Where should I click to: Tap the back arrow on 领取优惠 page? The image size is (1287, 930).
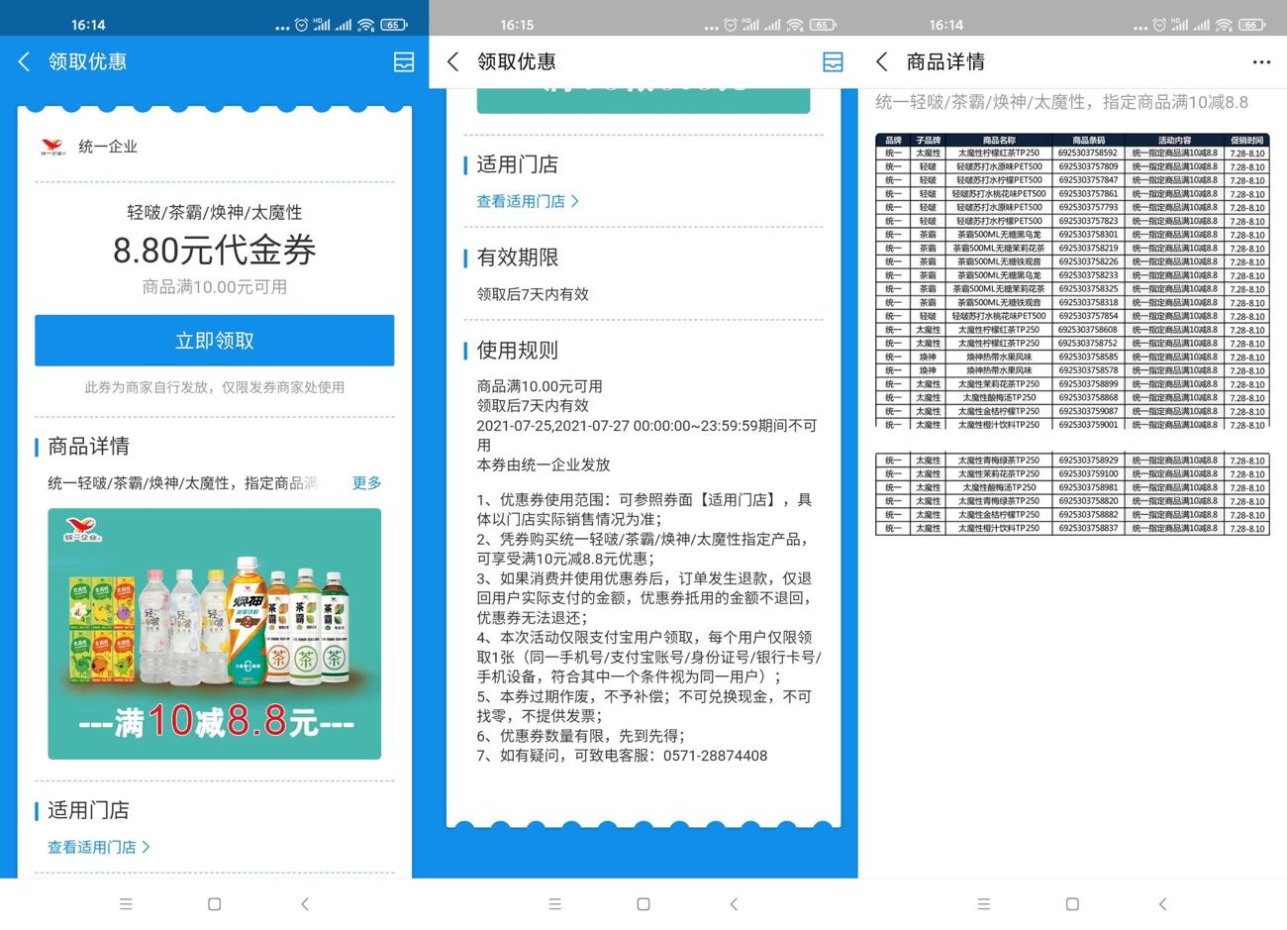(24, 61)
